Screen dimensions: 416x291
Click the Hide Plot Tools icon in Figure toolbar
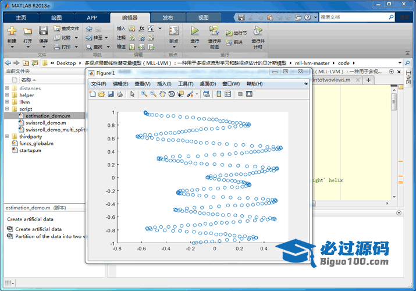pyautogui.click(x=240, y=94)
